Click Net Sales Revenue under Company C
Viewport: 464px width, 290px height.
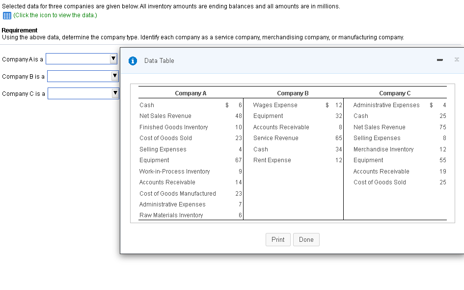click(x=379, y=127)
